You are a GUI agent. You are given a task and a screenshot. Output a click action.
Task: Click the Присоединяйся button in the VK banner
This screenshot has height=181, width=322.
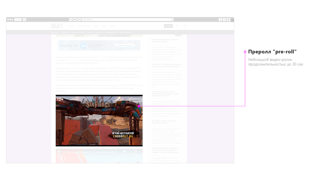pos(125,46)
